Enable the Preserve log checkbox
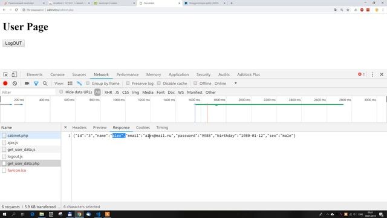This screenshot has height=218, width=387. pyautogui.click(x=128, y=84)
